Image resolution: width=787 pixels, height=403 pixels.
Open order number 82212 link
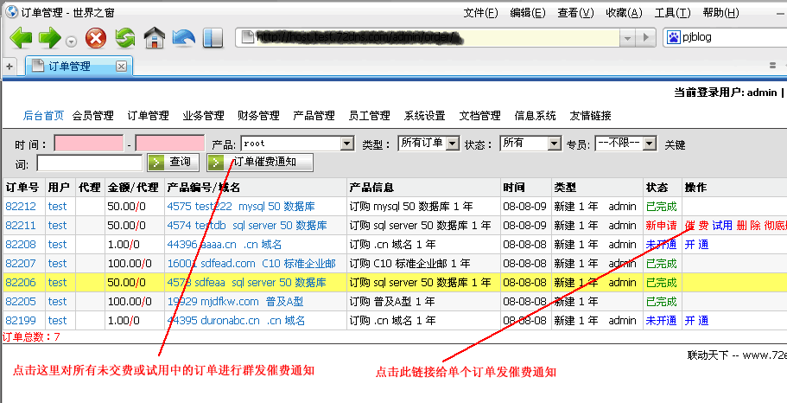coord(21,206)
